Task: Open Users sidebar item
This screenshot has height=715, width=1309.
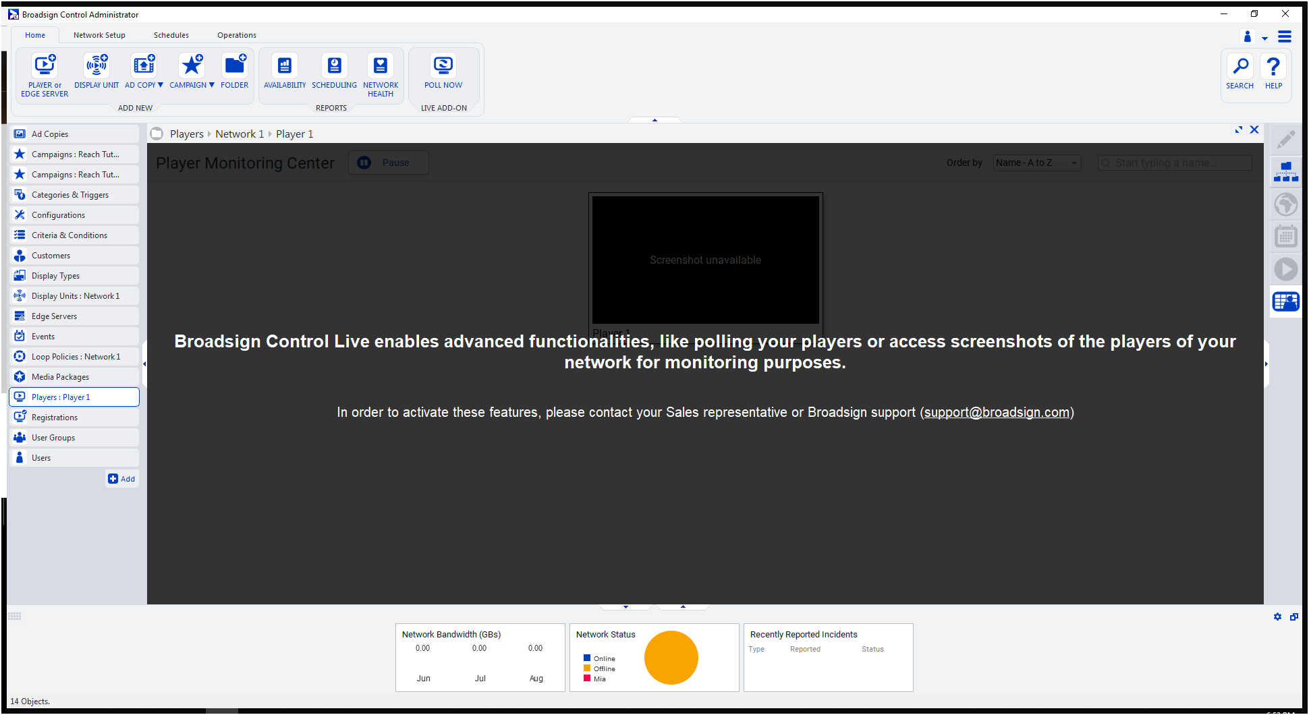Action: pyautogui.click(x=74, y=458)
